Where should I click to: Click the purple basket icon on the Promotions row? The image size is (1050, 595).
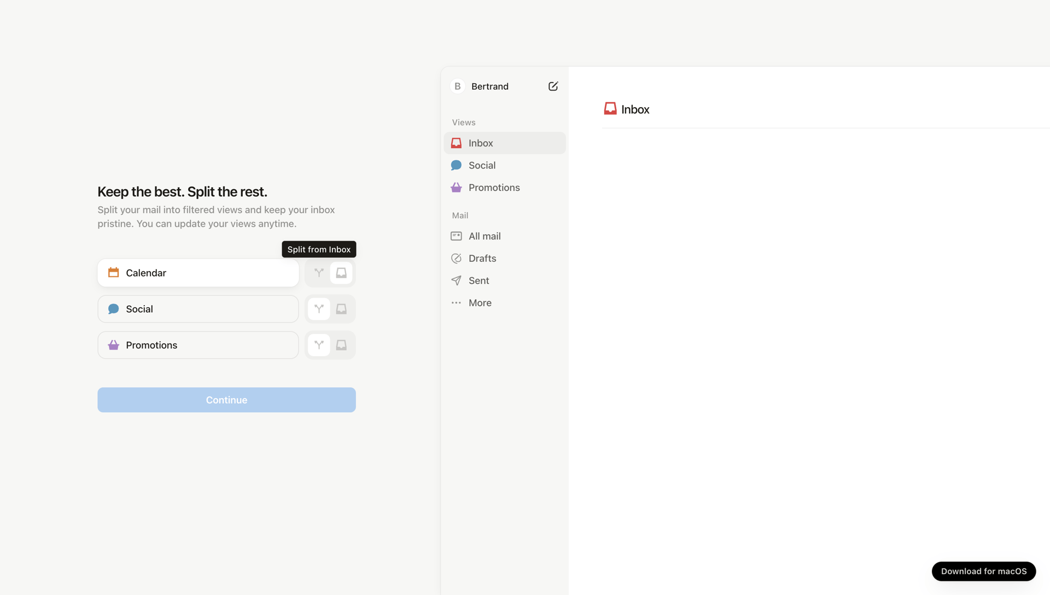click(x=113, y=345)
